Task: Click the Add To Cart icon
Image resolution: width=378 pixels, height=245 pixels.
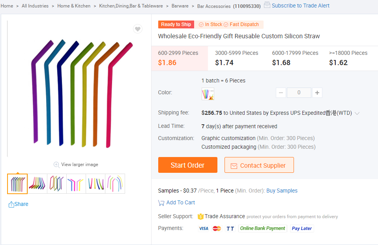Action: point(161,203)
